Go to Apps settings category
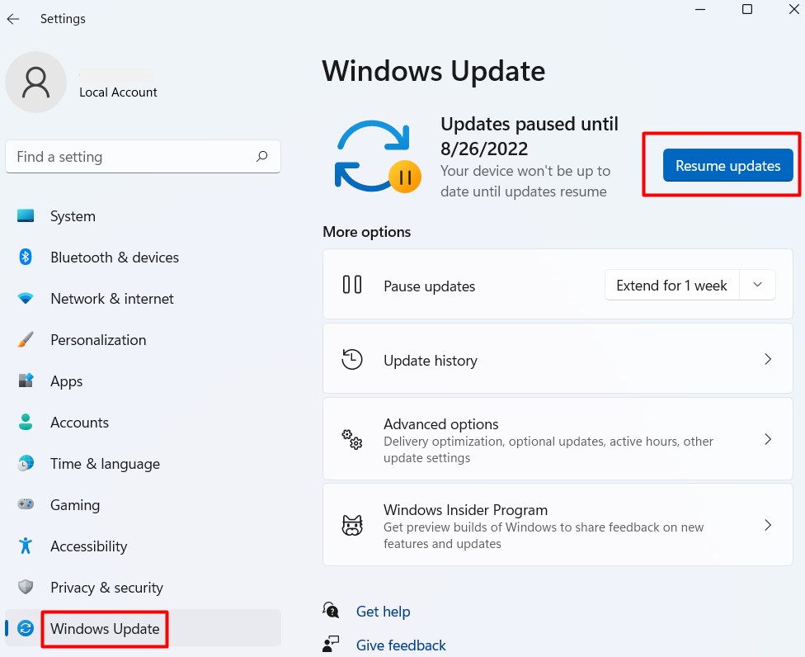This screenshot has width=805, height=657. [66, 381]
